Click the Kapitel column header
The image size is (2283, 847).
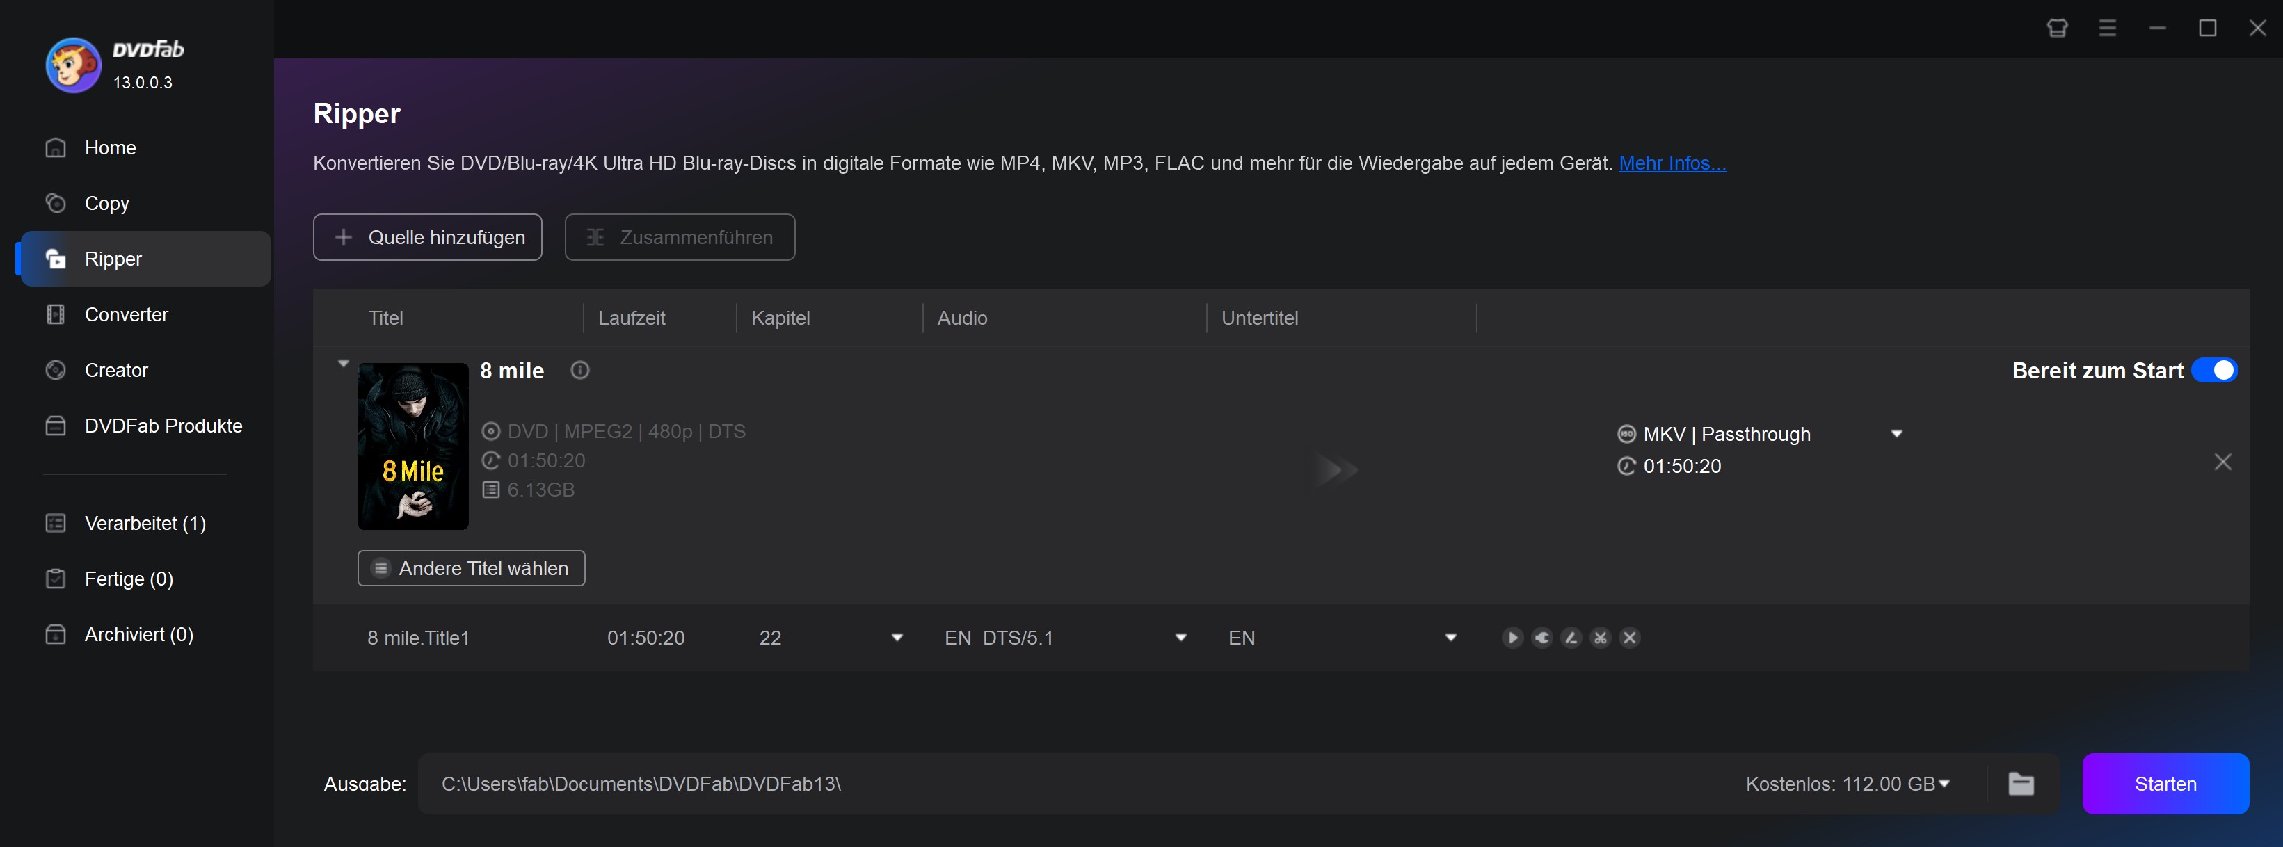click(x=780, y=318)
